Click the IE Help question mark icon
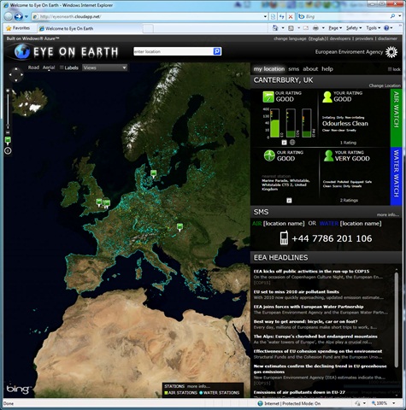406x410 pixels. pos(386,28)
